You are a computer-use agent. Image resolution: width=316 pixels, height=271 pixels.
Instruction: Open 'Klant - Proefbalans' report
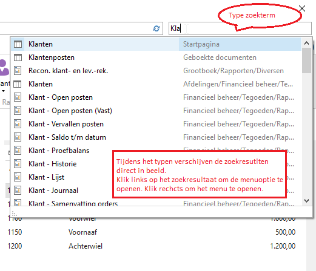coord(59,151)
